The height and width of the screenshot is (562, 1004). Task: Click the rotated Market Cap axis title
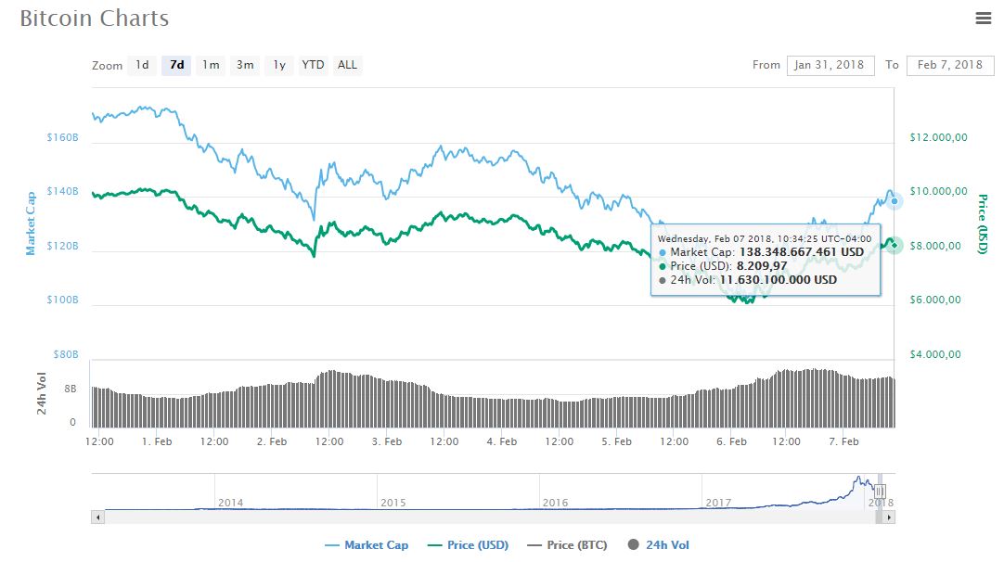30,224
